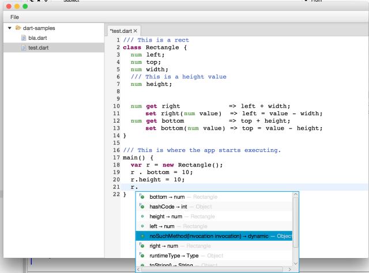This screenshot has width=369, height=273.
Task: Choose the right → num completion
Action: [x=161, y=246]
